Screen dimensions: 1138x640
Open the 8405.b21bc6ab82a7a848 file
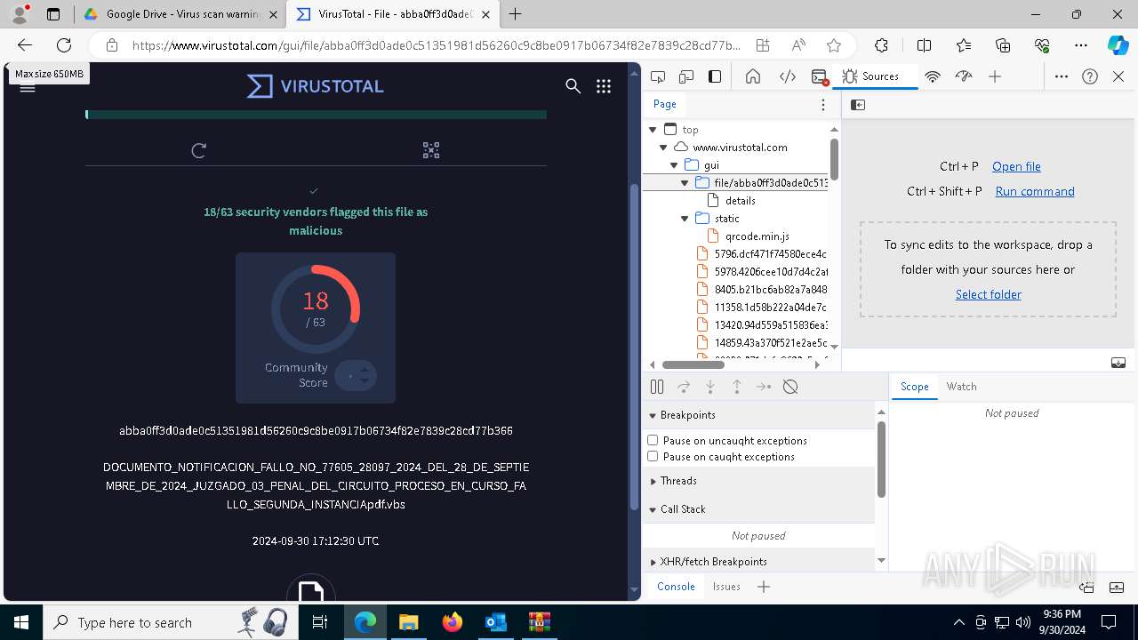(762, 290)
